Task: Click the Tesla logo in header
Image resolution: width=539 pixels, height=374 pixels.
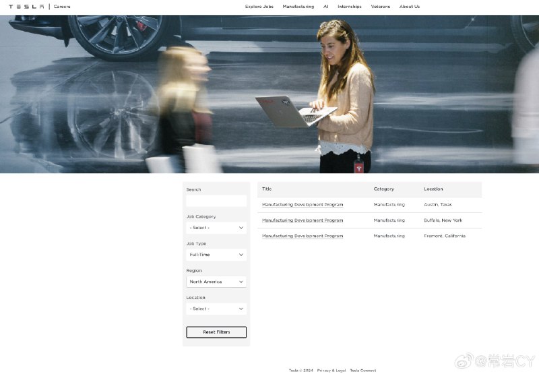Action: coord(26,7)
